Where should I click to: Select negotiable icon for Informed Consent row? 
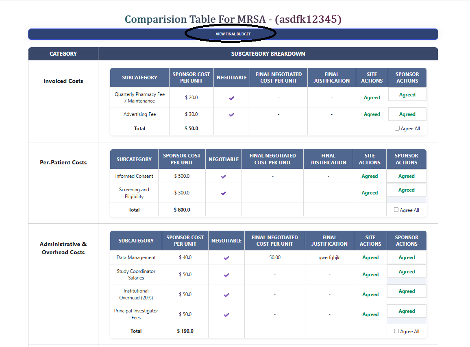(x=223, y=176)
